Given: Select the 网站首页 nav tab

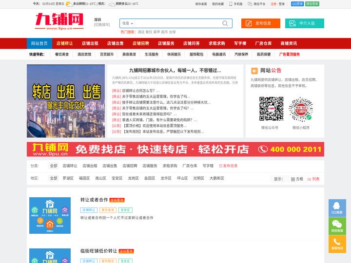Looking at the screenshot, I should [x=39, y=43].
